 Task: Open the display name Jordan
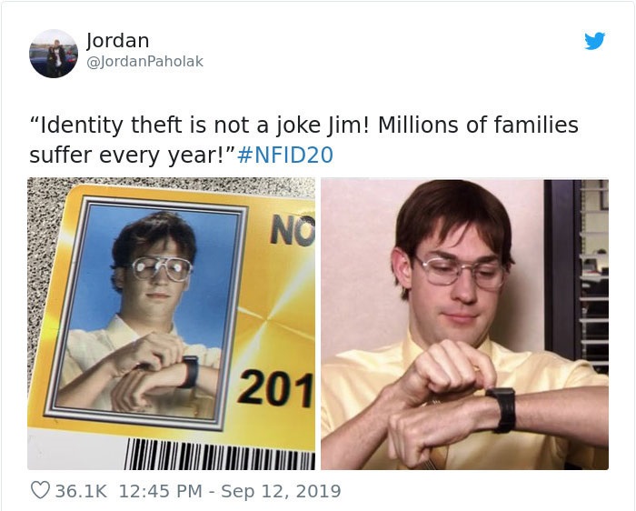point(117,40)
